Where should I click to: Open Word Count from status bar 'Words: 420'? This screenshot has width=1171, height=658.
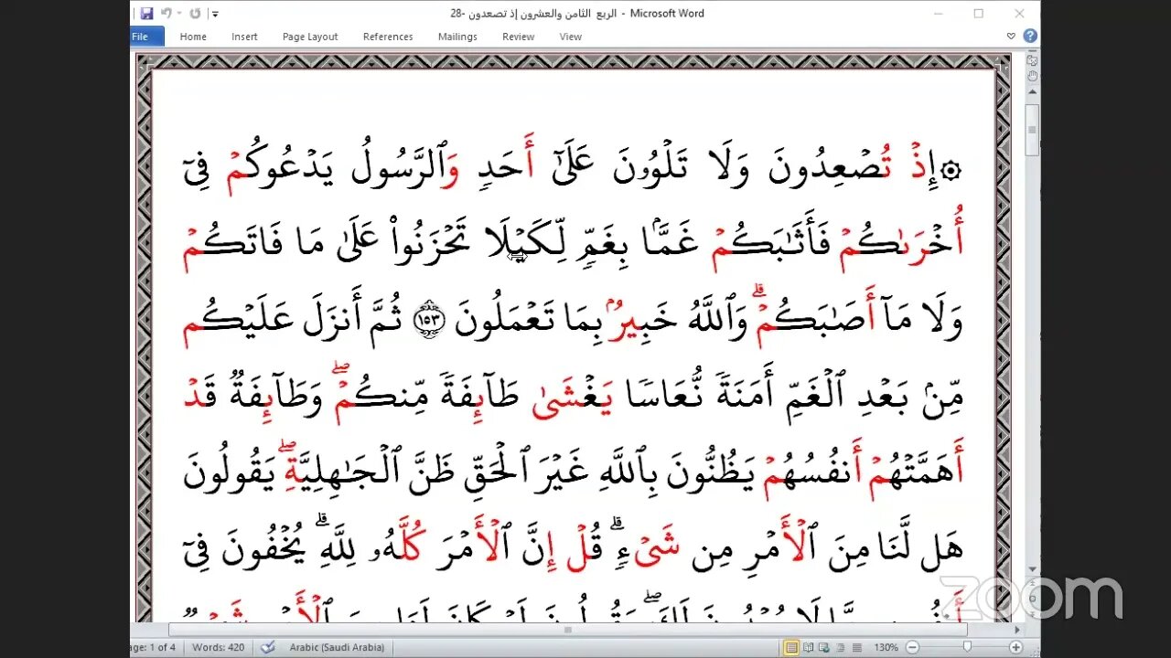pos(220,647)
